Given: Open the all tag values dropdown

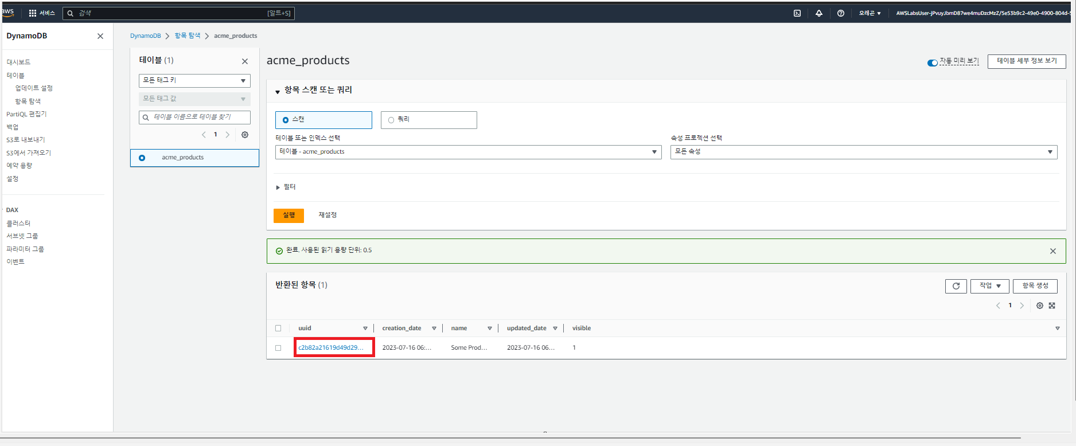Looking at the screenshot, I should [194, 99].
